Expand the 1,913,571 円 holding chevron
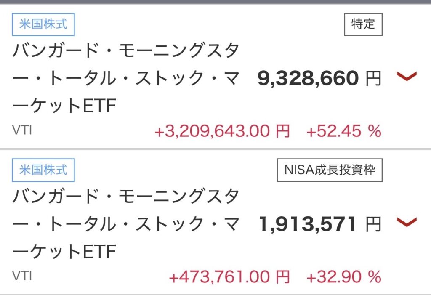The width and height of the screenshot is (431, 295). click(407, 222)
